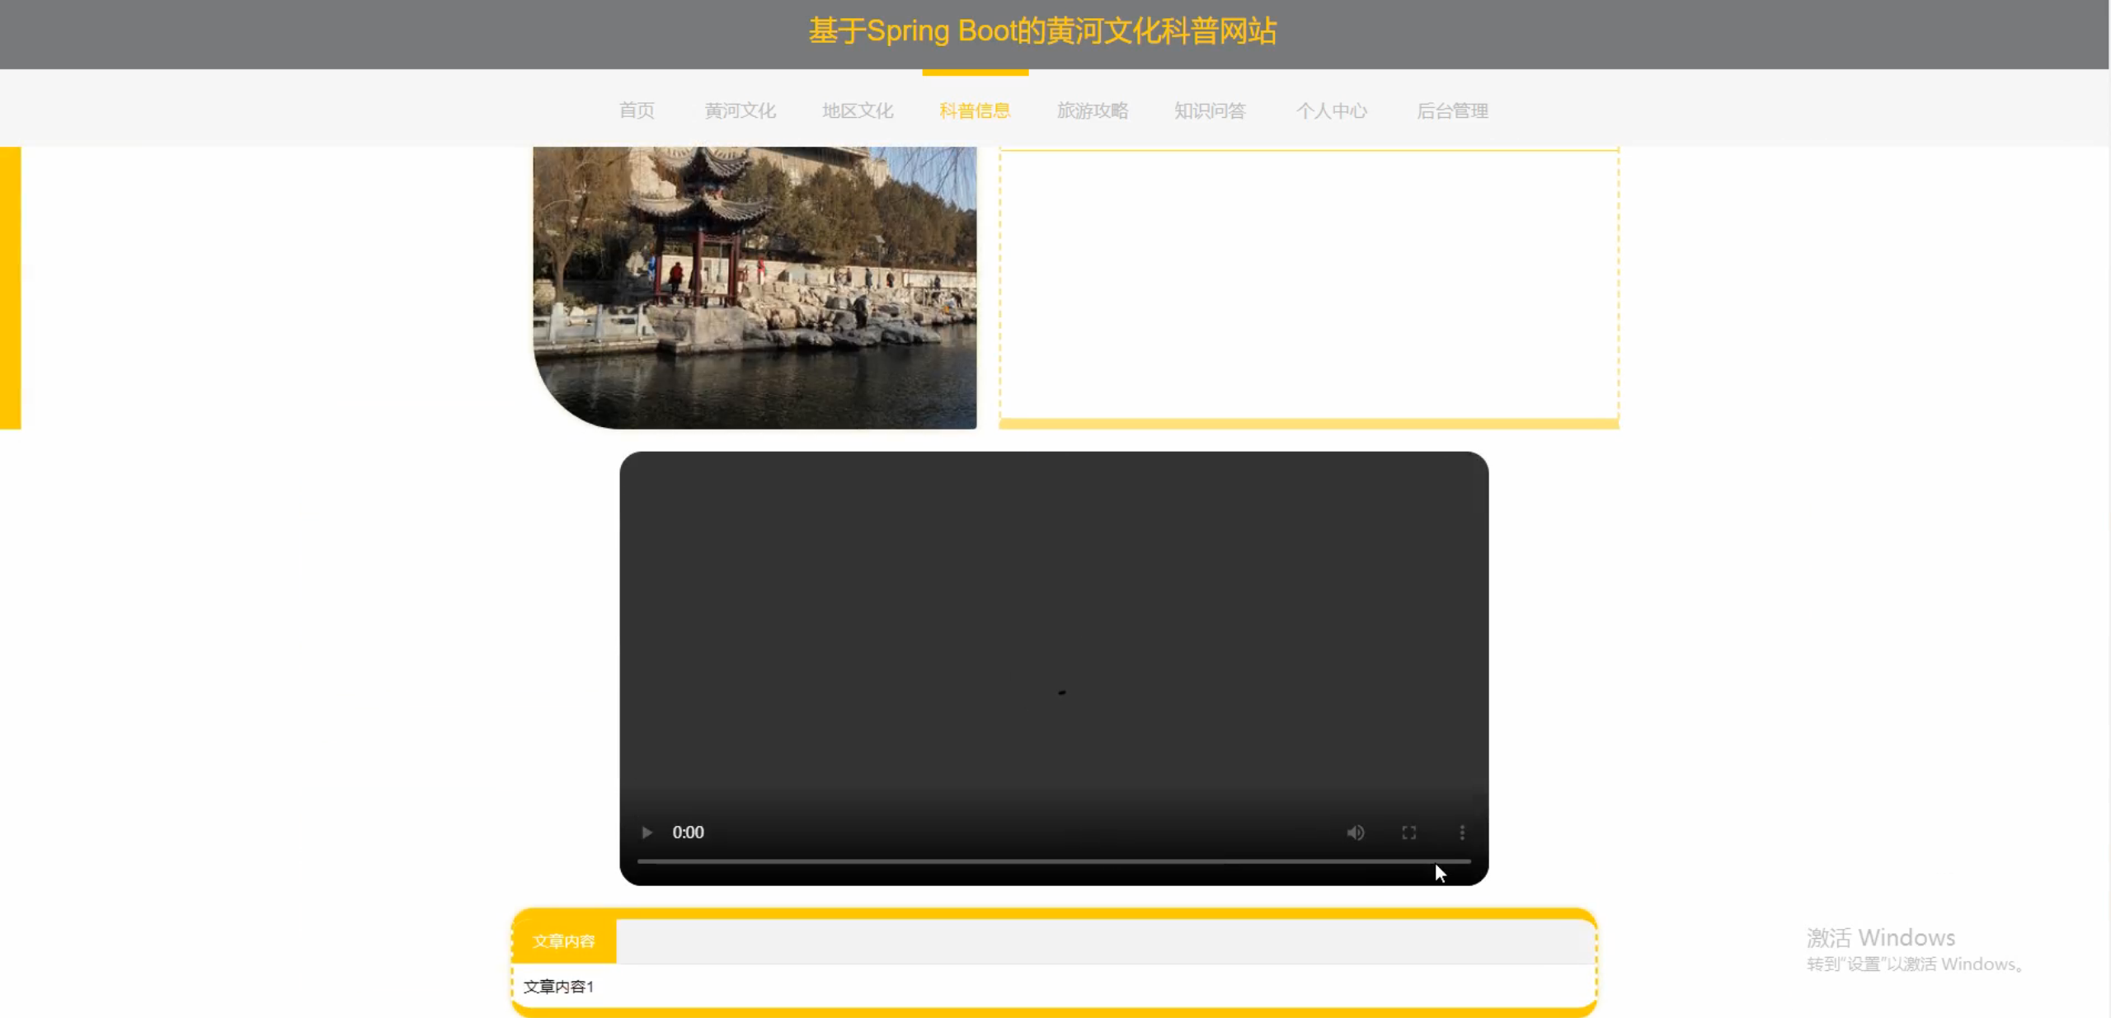Viewport: 2111px width, 1018px height.
Task: Click the video time display 0:00
Action: click(688, 833)
